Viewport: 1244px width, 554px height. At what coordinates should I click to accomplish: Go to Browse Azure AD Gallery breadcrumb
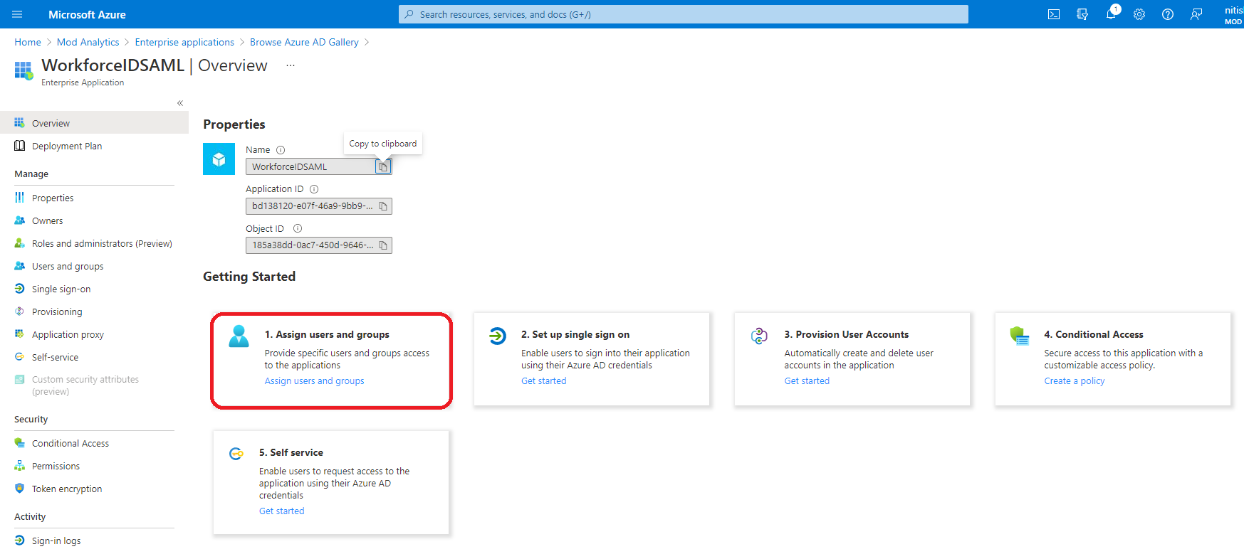click(x=304, y=42)
